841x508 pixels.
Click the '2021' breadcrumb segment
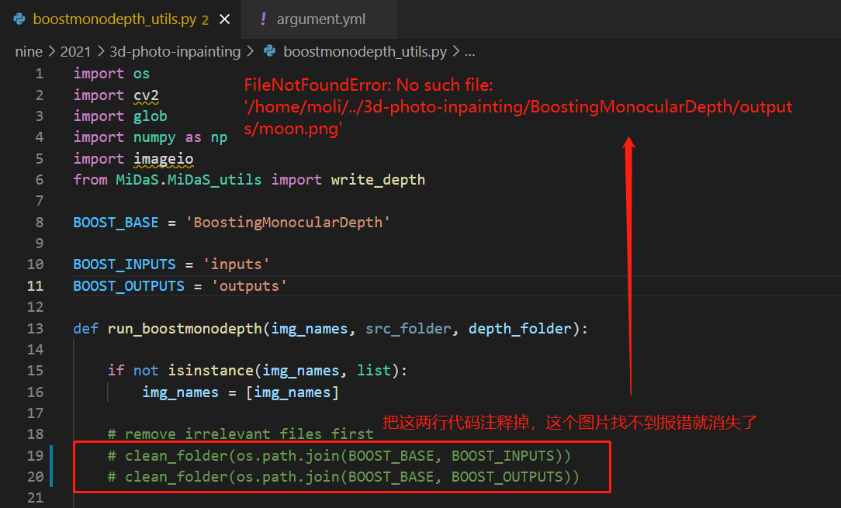point(75,51)
